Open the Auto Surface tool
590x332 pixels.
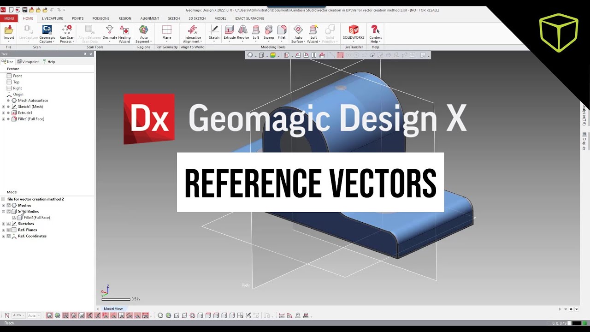(298, 33)
